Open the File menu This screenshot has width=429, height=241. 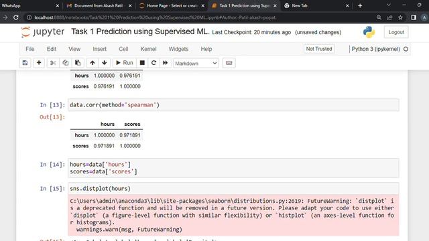(x=29, y=49)
